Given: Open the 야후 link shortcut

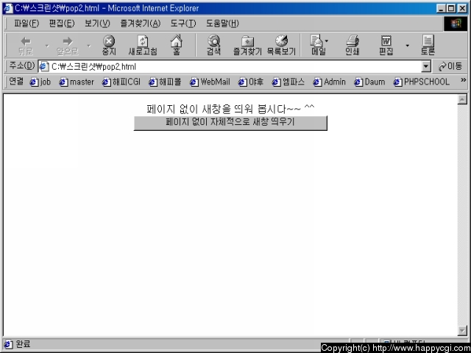Looking at the screenshot, I should 251,82.
